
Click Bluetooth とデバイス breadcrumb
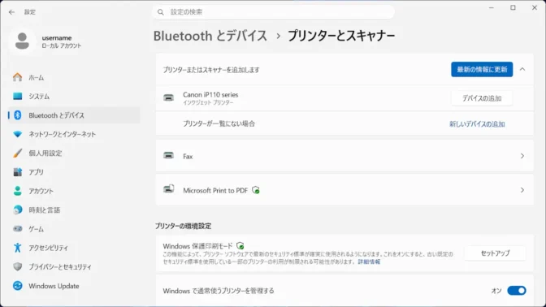tap(210, 36)
